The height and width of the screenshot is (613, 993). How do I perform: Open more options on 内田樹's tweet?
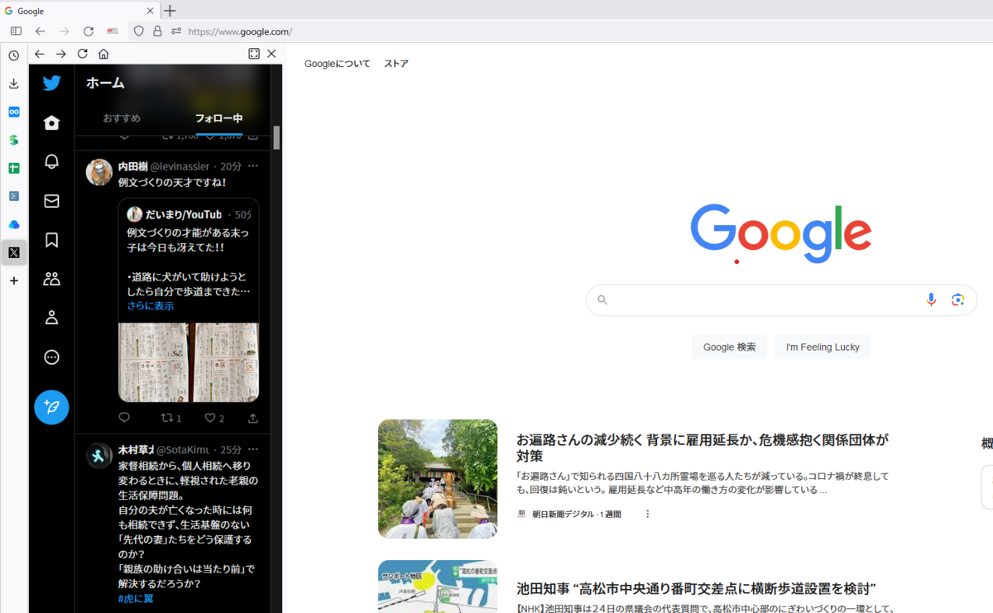click(x=253, y=166)
